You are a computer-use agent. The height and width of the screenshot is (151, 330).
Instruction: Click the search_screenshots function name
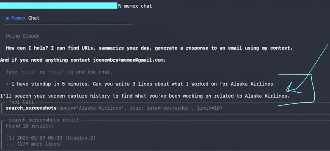point(31,108)
